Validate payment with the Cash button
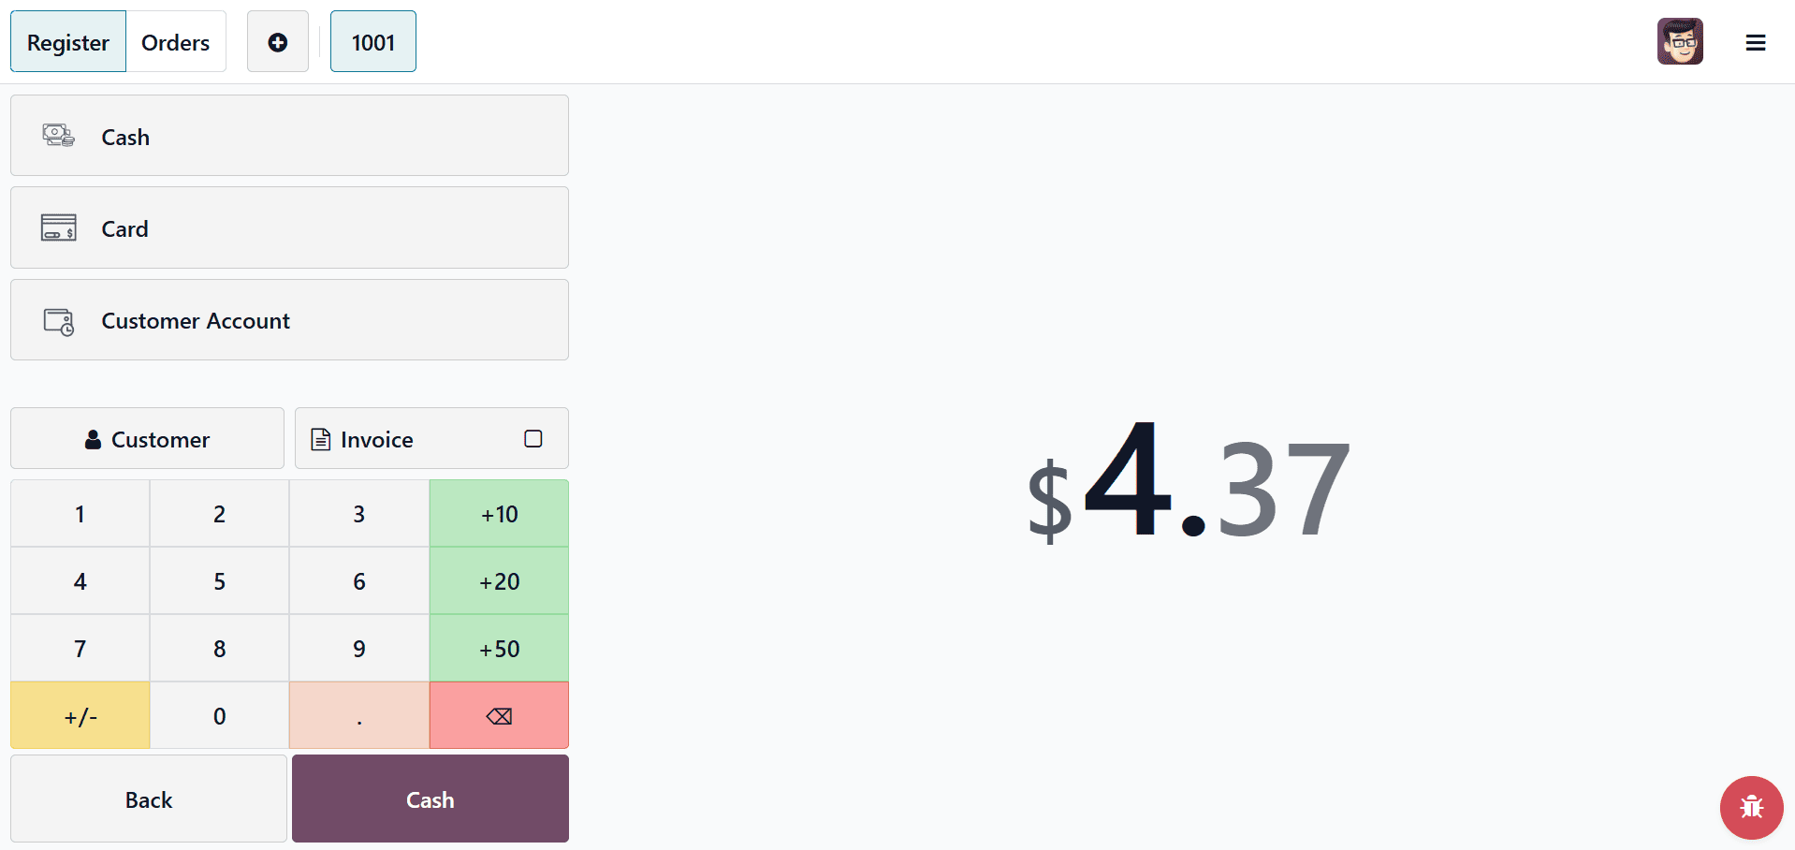Viewport: 1795px width, 850px height. tap(430, 799)
